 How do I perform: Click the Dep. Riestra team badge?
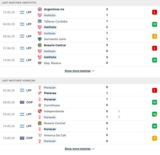coord(40,63)
